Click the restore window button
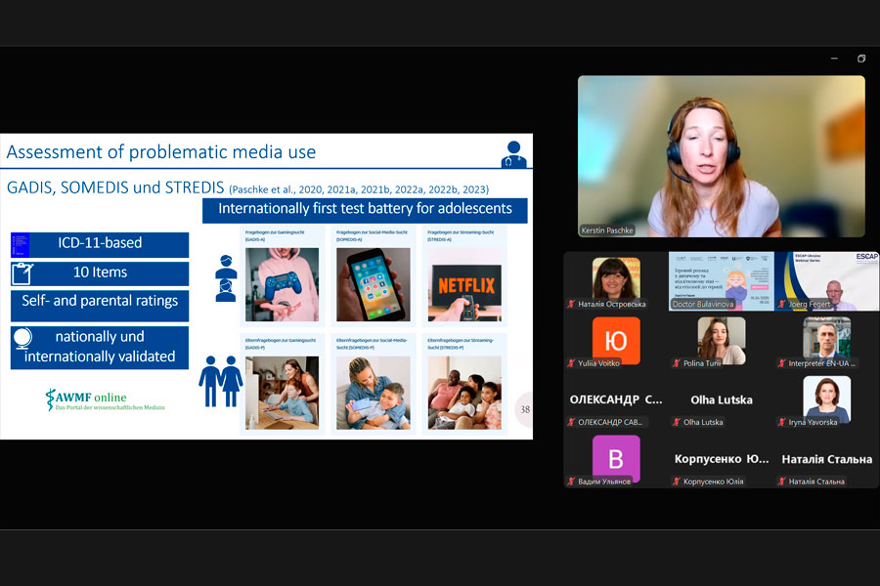Viewport: 880px width, 586px height. (x=861, y=59)
